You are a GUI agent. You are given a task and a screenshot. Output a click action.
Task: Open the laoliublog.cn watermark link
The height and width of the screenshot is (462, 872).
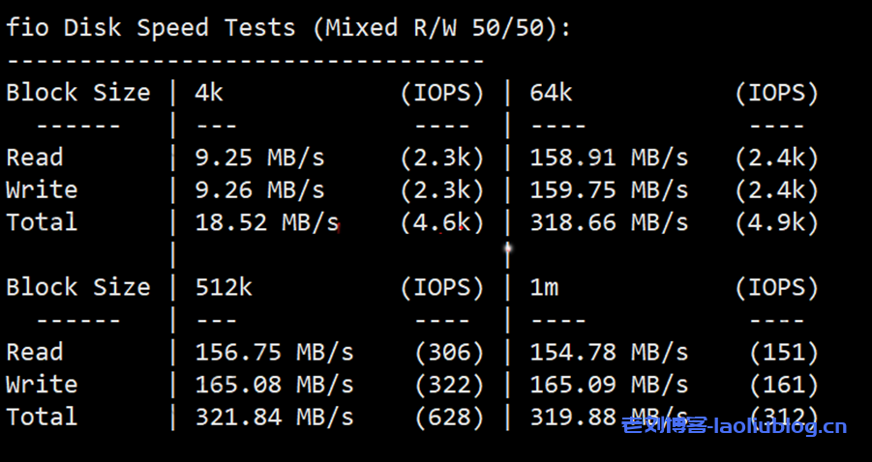tap(735, 424)
